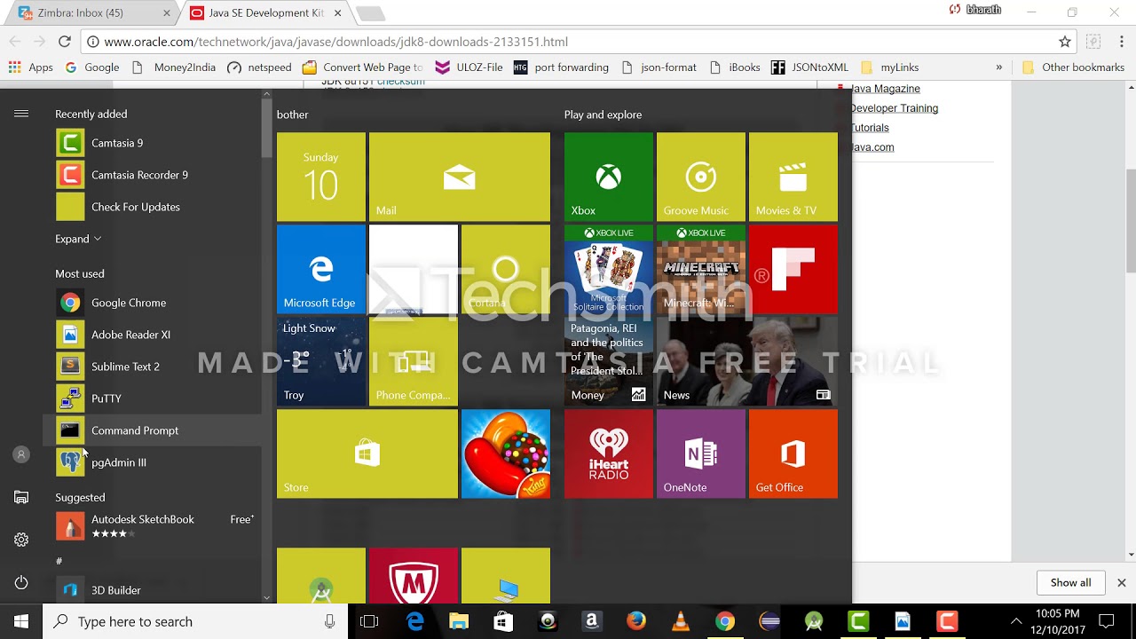Image resolution: width=1136 pixels, height=639 pixels.
Task: Open the JSONtoXML bookmark
Action: coord(810,67)
